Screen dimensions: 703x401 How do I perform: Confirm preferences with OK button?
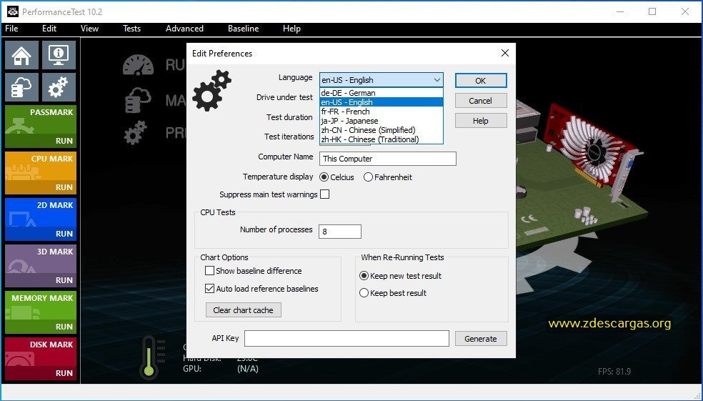481,81
